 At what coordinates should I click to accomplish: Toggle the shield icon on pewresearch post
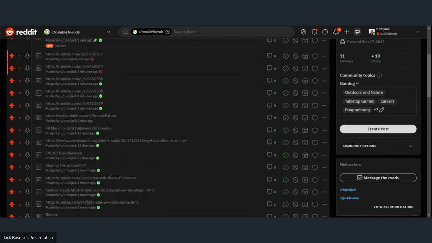click(315, 142)
